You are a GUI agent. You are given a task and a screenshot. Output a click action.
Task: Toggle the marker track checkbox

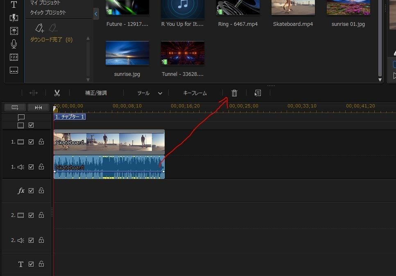click(x=31, y=125)
